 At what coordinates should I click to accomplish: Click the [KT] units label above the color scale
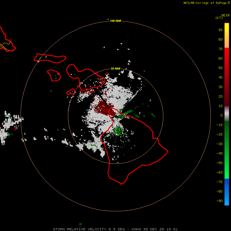(219, 18)
